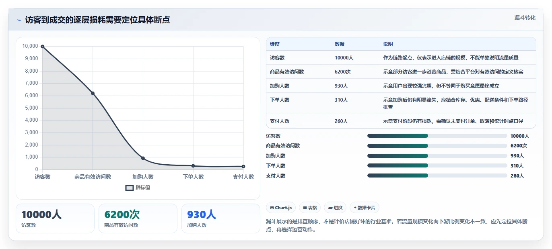Click the 下单人数 progress bar
Viewport: 552px width, 249px height.
(x=437, y=165)
